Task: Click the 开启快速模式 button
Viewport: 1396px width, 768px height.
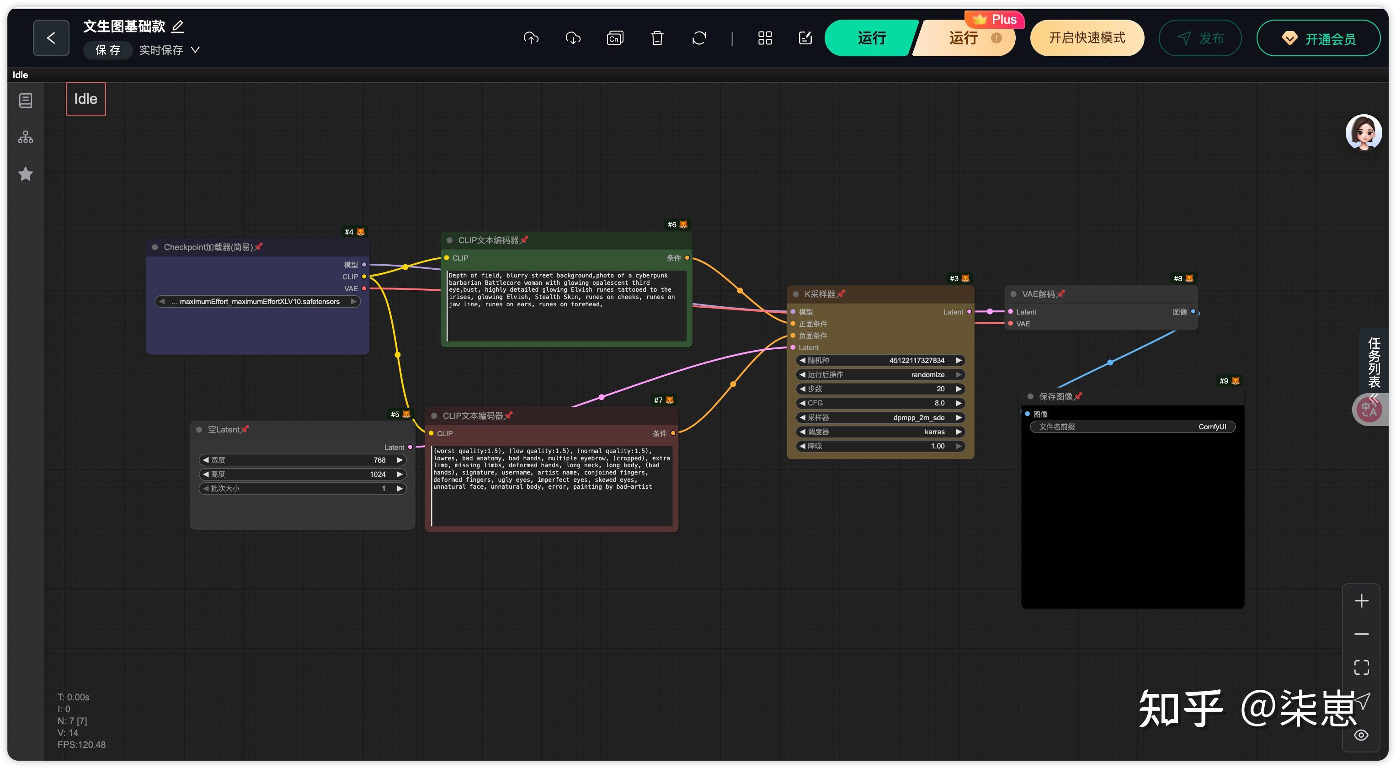Action: point(1087,38)
